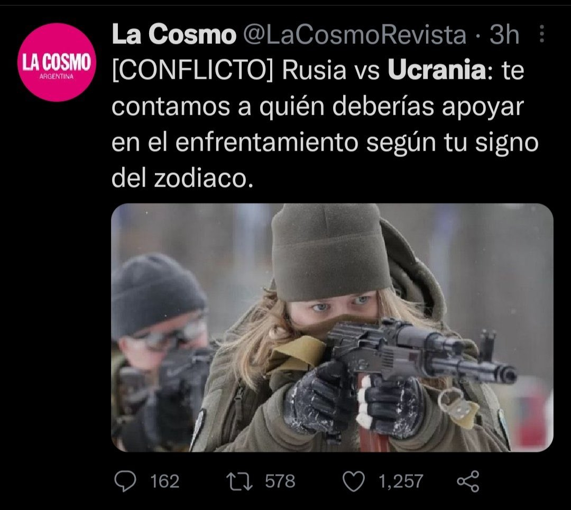Click the word zodiaco in the tweet
The image size is (571, 510).
point(203,179)
